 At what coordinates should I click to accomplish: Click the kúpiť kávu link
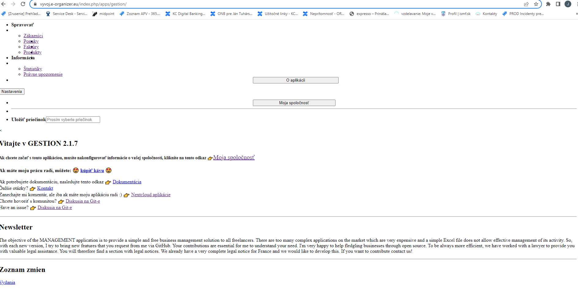pos(92,171)
